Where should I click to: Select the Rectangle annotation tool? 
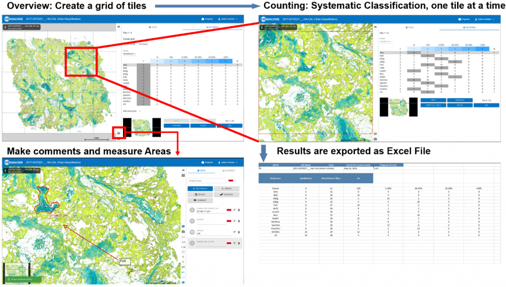pyautogui.click(x=200, y=188)
